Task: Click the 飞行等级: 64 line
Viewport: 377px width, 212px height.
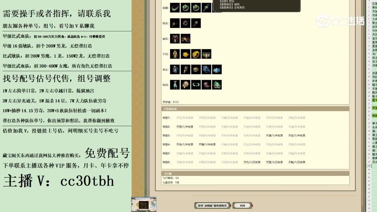Action: [x=171, y=178]
